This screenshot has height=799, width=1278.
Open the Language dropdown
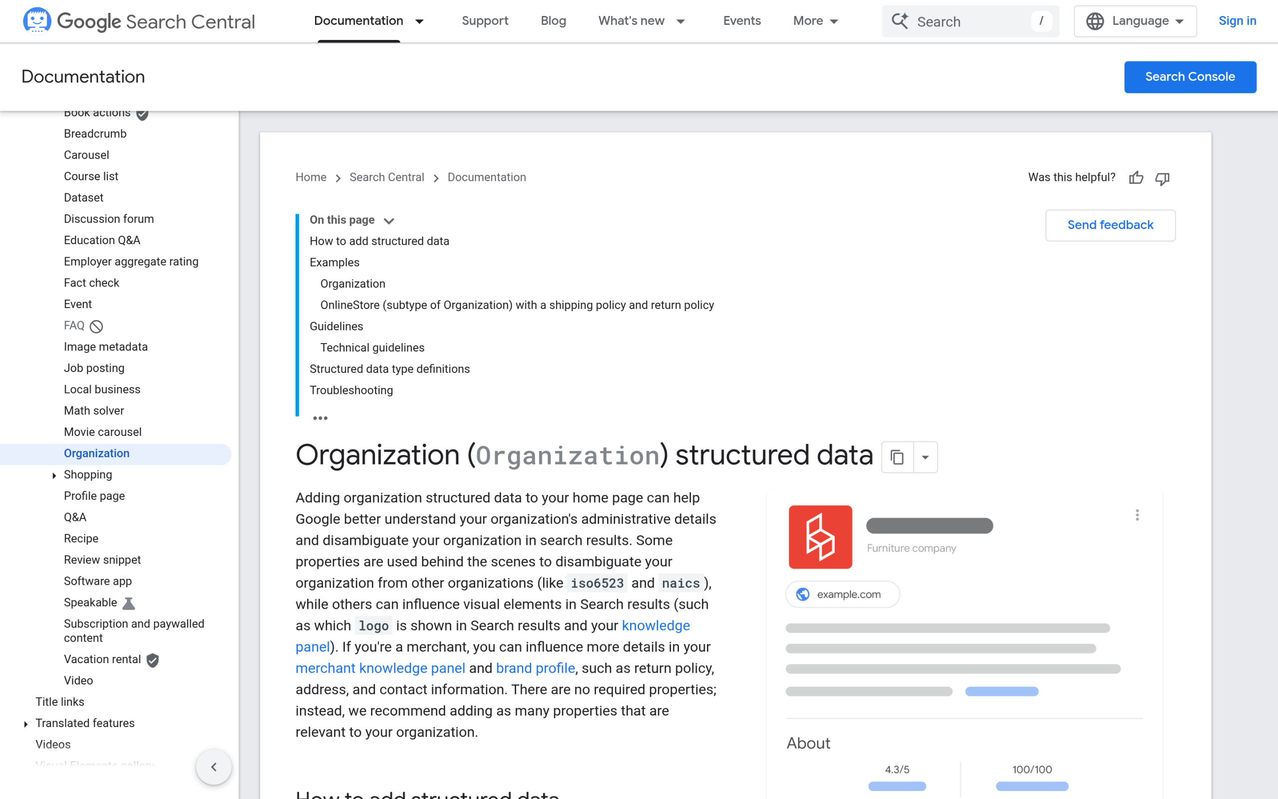(x=1135, y=21)
